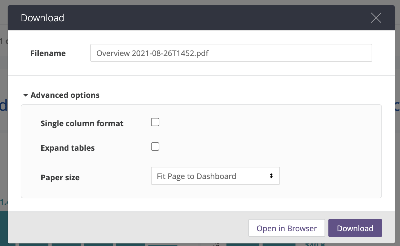Open the Paper size dropdown
This screenshot has height=246, width=400.
(215, 176)
